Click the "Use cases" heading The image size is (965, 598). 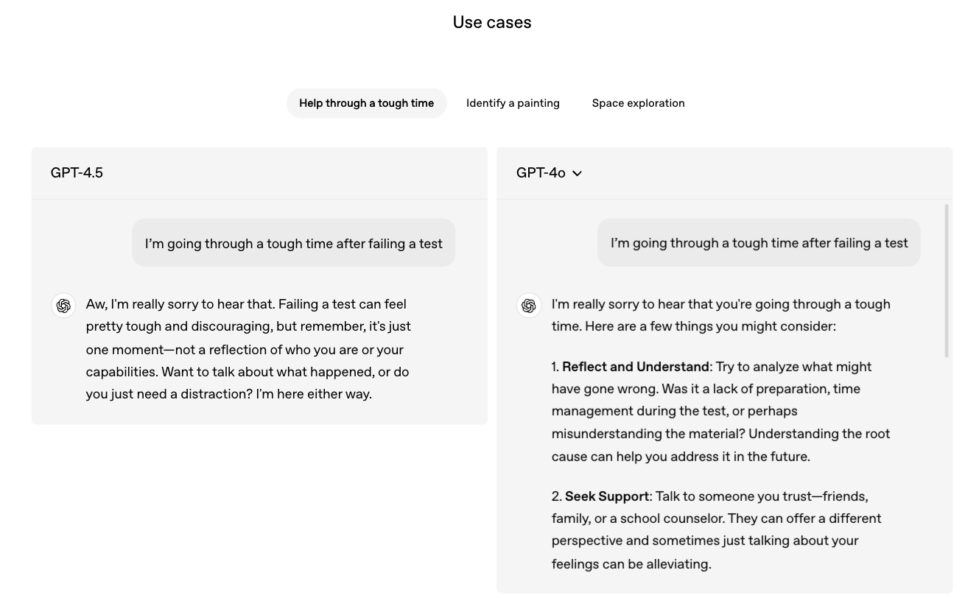[492, 22]
